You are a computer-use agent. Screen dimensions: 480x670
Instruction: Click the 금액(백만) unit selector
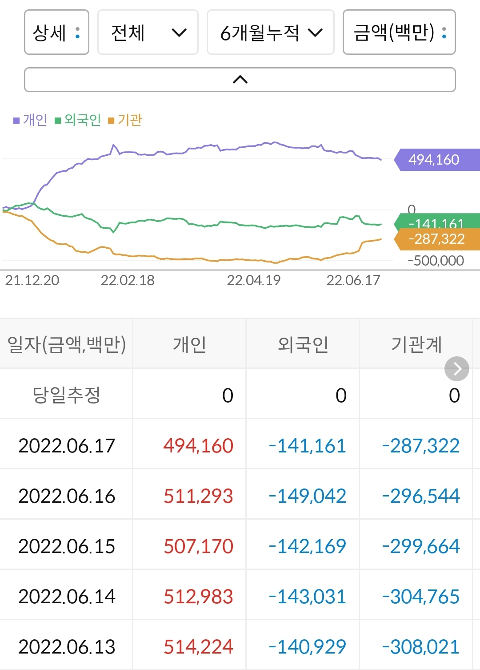(398, 32)
